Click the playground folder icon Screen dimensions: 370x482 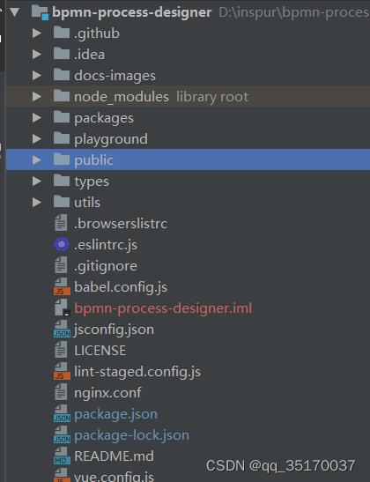(x=62, y=138)
